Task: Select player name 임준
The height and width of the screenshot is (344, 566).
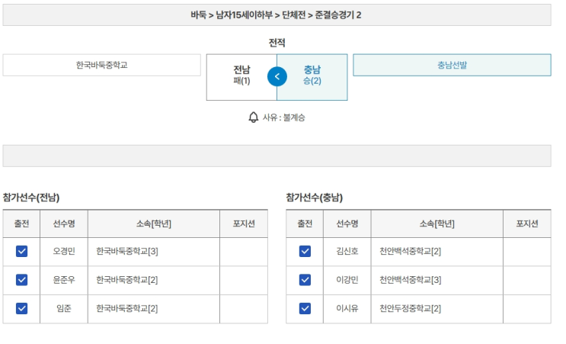Action: pyautogui.click(x=64, y=308)
